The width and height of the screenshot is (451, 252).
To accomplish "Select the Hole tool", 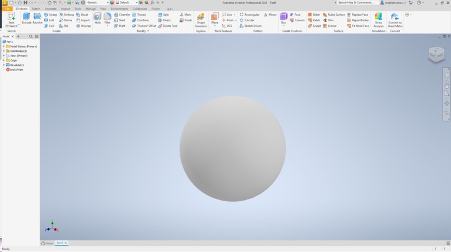I will [x=97, y=18].
